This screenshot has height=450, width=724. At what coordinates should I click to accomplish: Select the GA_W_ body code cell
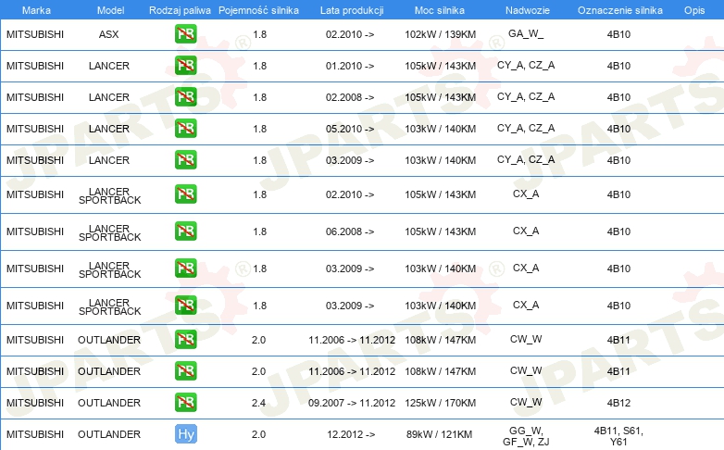click(526, 33)
